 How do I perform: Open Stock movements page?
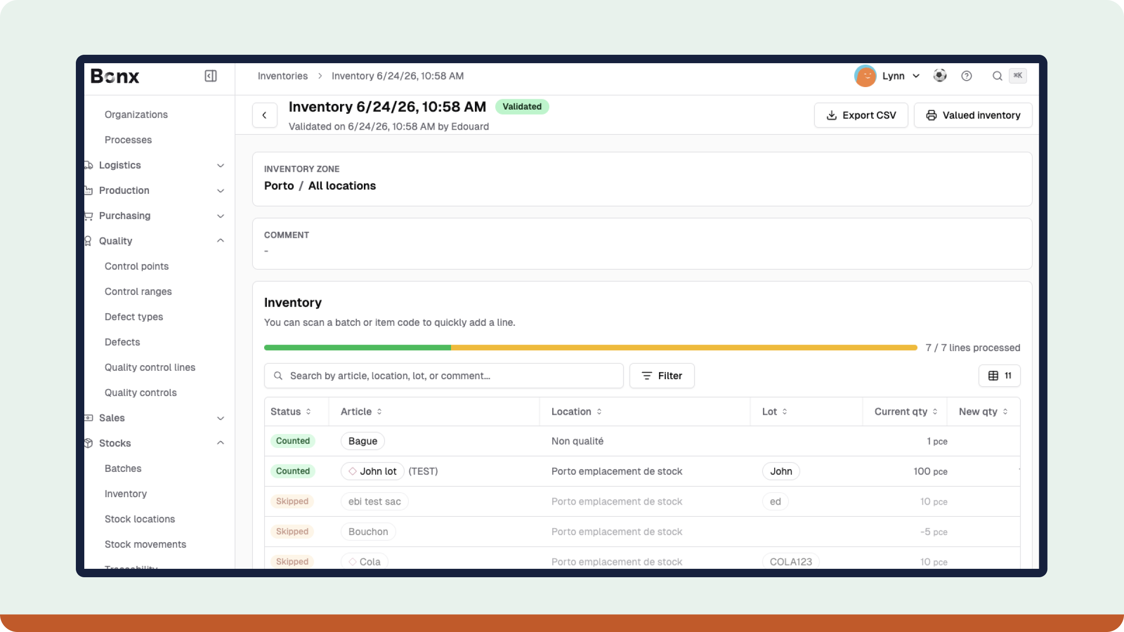(x=146, y=544)
